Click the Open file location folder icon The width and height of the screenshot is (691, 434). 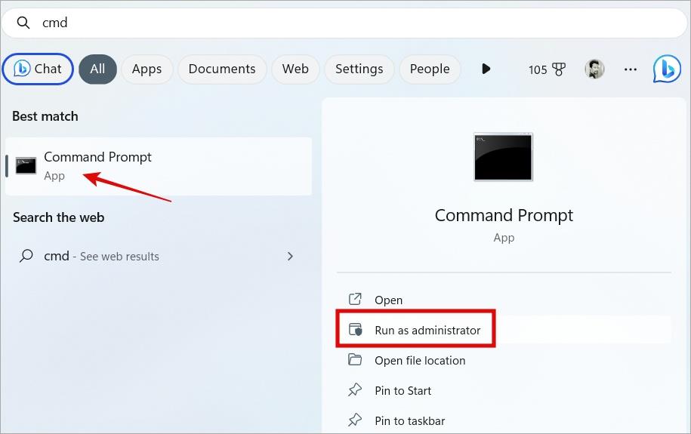tap(355, 359)
